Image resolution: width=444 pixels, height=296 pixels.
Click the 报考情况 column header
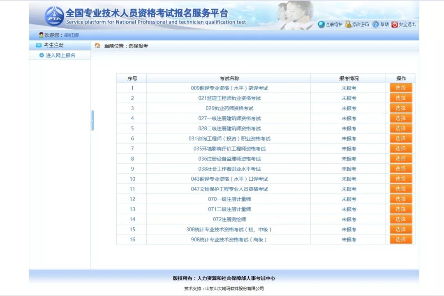pyautogui.click(x=347, y=78)
